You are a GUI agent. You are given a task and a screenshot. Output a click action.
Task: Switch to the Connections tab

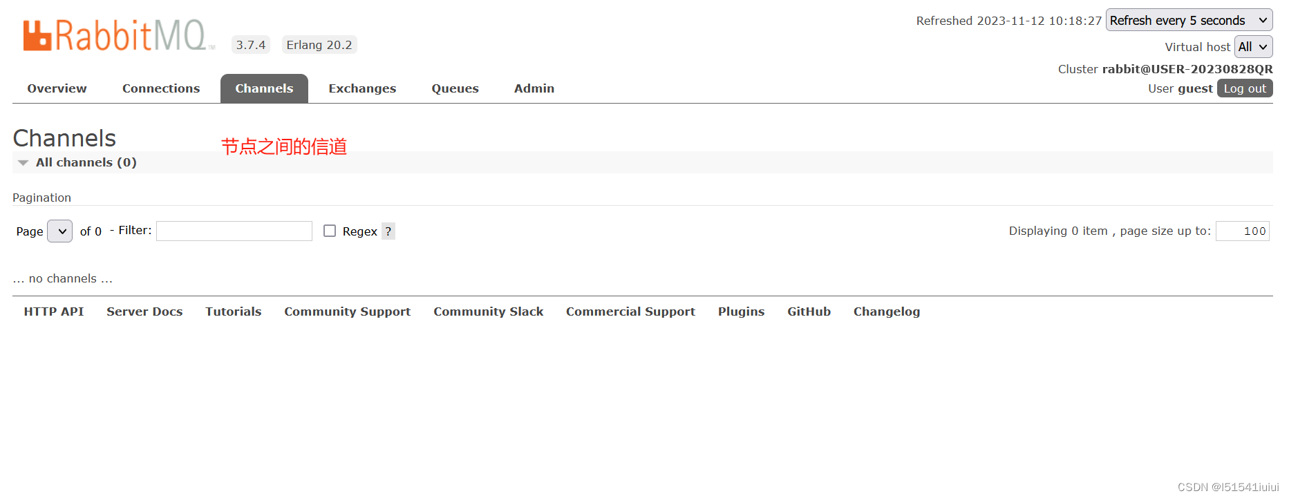pos(161,88)
